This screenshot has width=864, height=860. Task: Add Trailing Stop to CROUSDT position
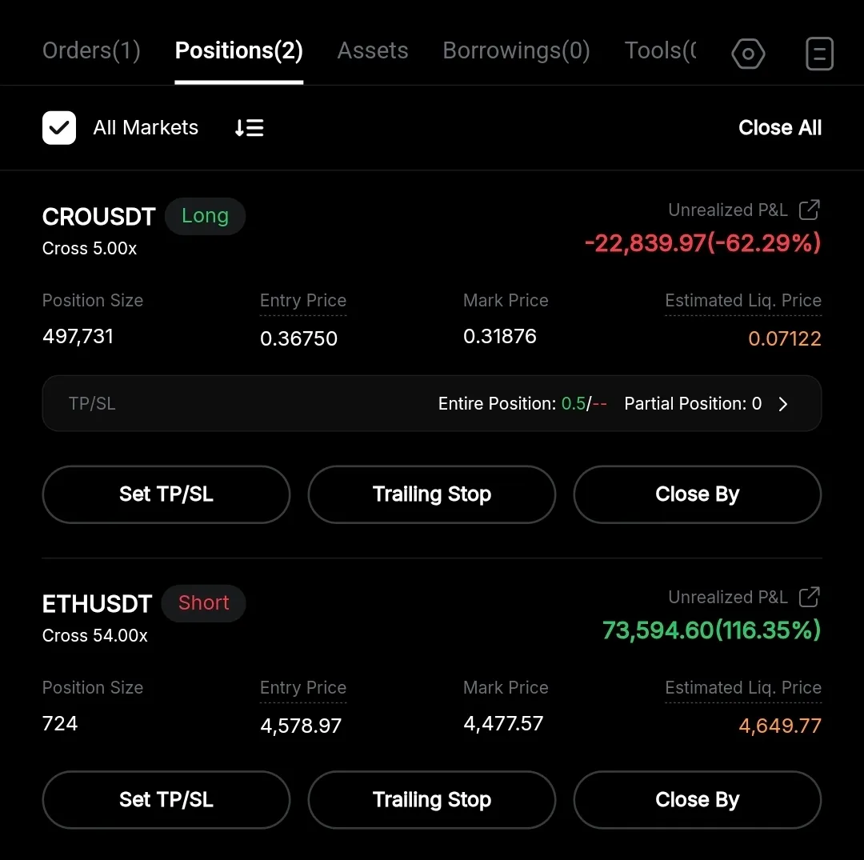point(432,494)
